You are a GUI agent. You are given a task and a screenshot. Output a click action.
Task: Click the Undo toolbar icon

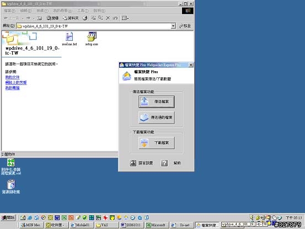click(115, 18)
